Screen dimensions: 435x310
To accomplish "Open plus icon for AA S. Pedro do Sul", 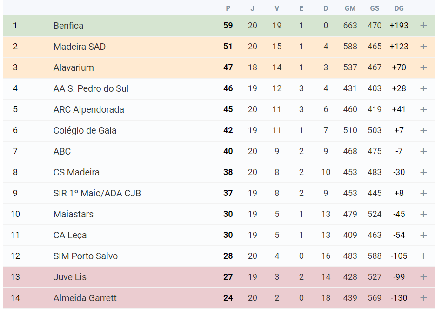I will tap(423, 88).
